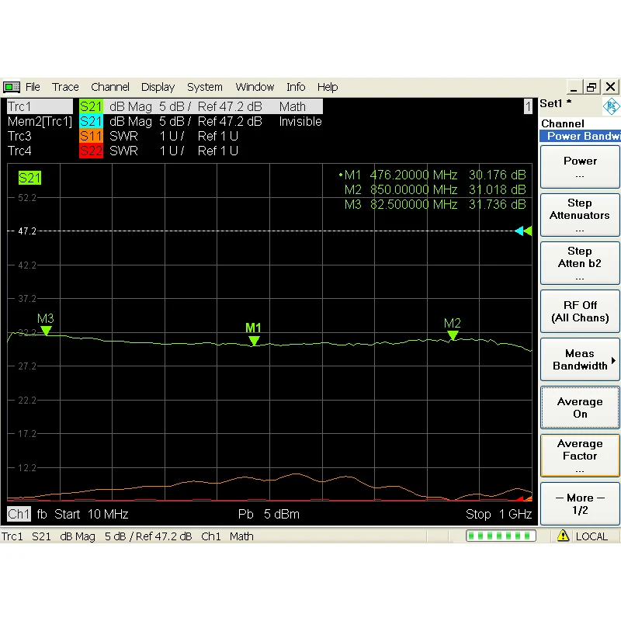Toggle RF Off for all channels
This screenshot has height=621, width=621.
580,311
